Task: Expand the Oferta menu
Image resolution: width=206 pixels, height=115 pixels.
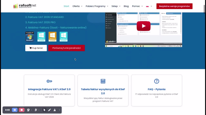Action: click(78, 6)
